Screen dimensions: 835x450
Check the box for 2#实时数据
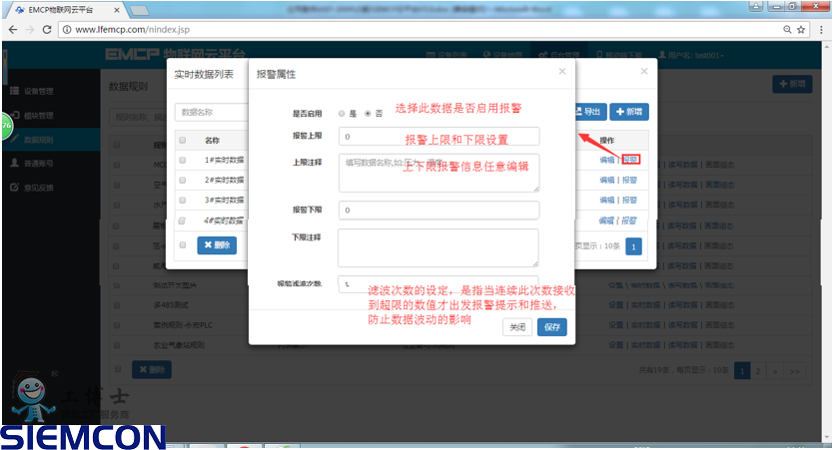[183, 181]
